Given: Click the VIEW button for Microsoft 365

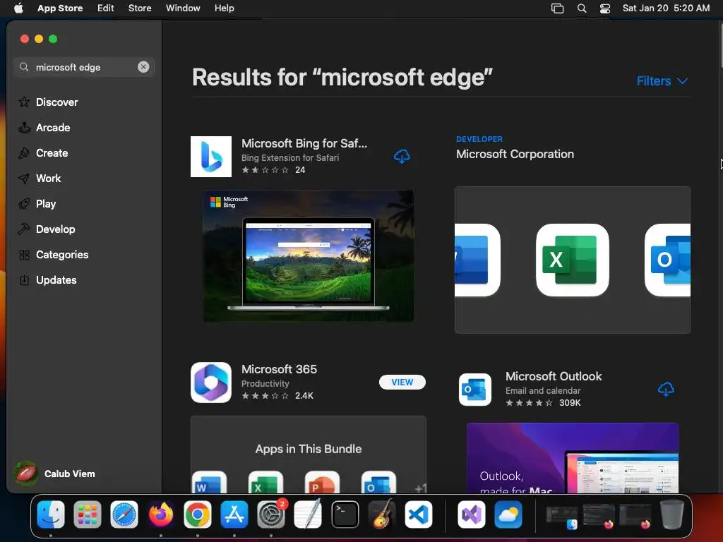Looking at the screenshot, I should [402, 382].
